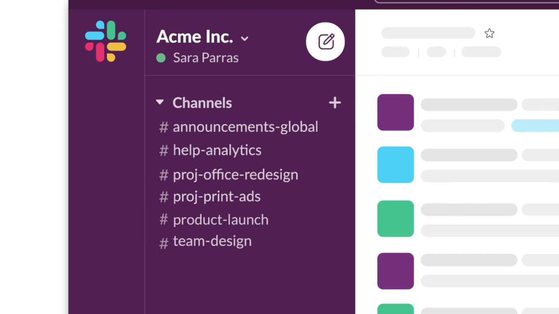Viewport: 559px width, 314px height.
Task: Click the hash icon beside announcements-global
Action: click(164, 127)
